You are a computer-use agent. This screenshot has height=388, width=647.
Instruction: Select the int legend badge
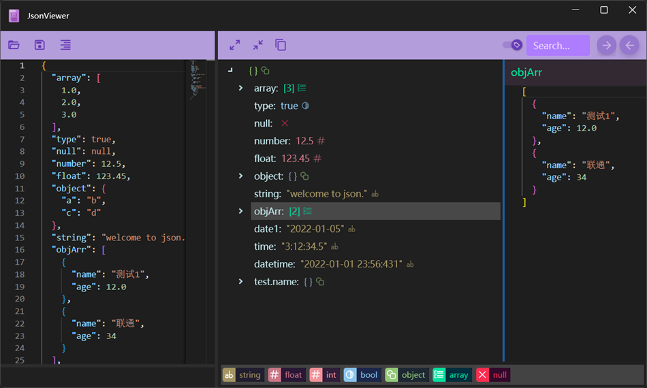point(324,375)
